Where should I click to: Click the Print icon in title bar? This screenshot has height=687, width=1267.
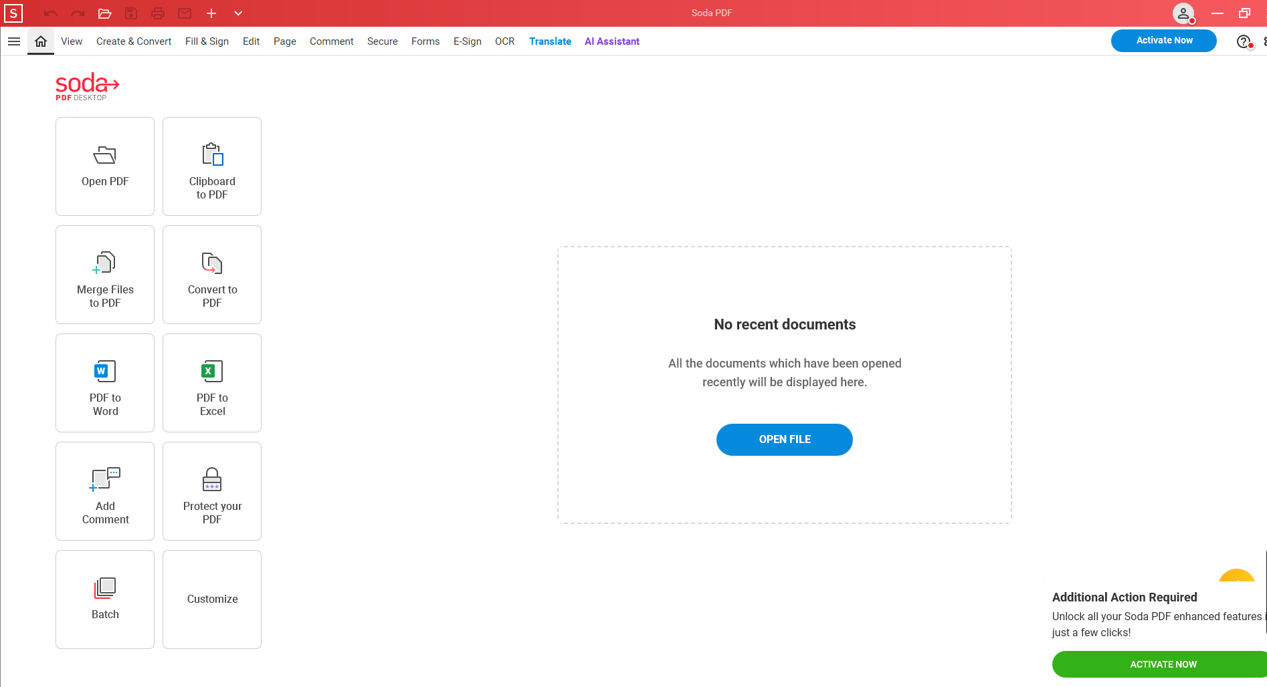click(x=158, y=13)
